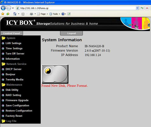
Task: Click the Found New Disk message
Action: click(x=65, y=85)
